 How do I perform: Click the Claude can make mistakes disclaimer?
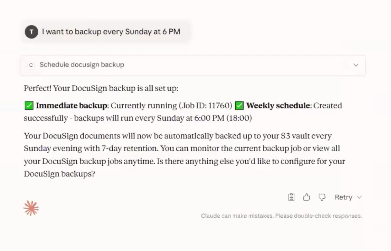coord(281,216)
